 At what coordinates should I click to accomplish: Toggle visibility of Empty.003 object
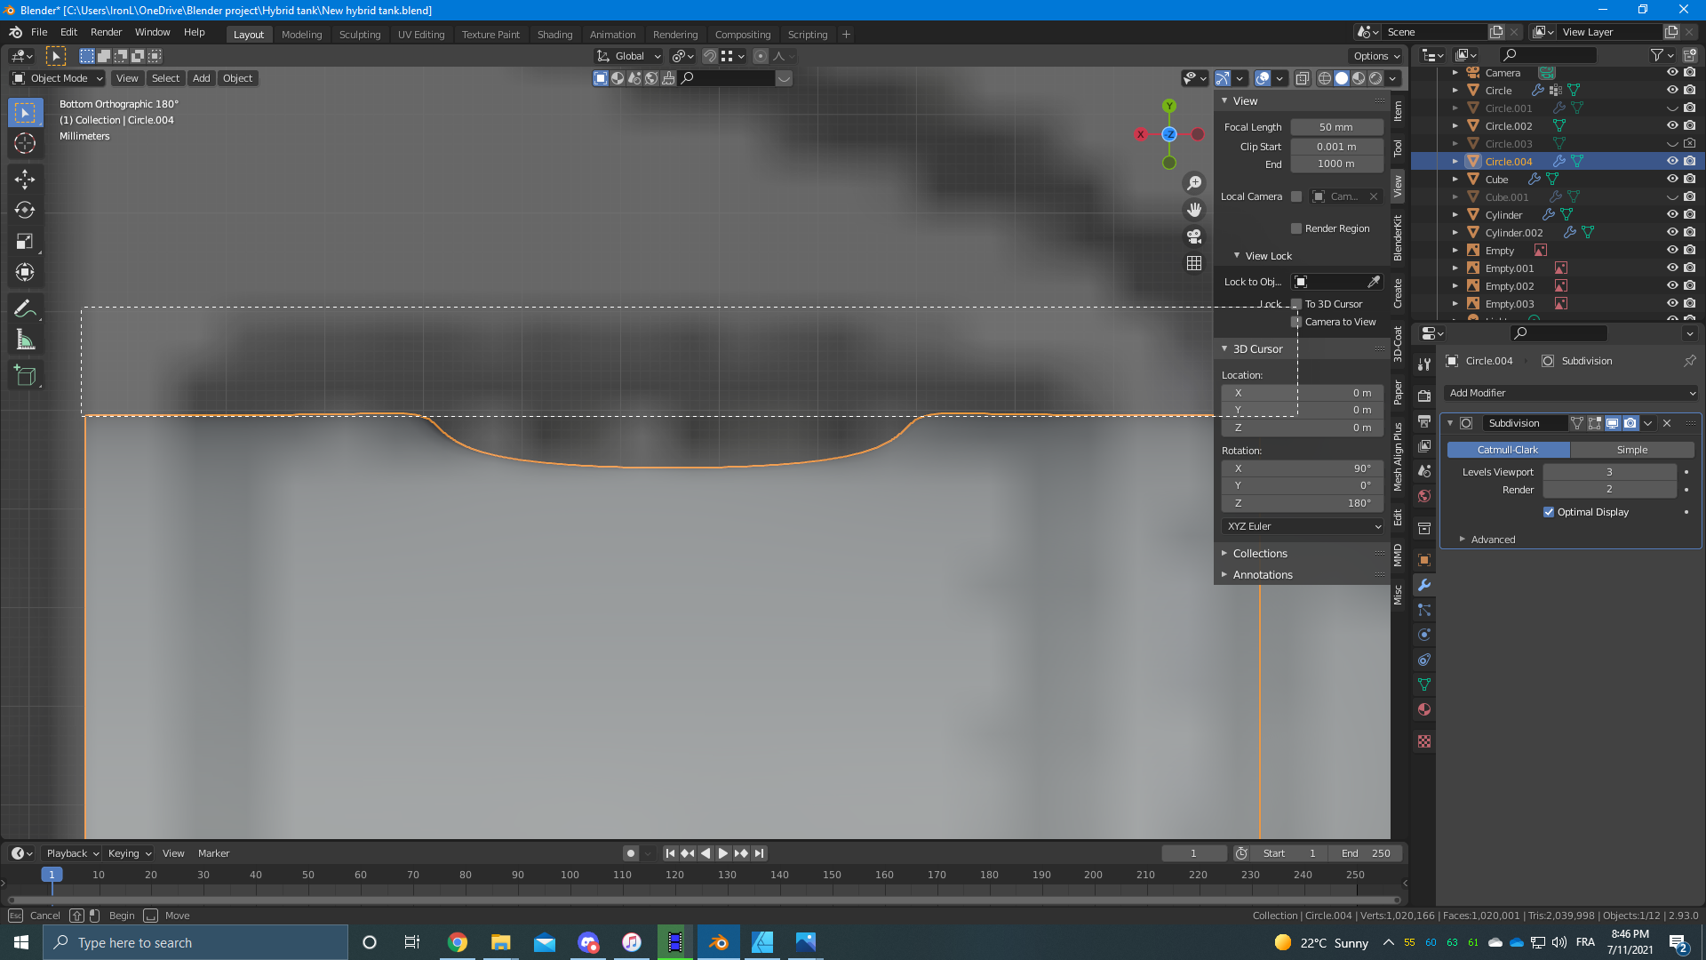pyautogui.click(x=1672, y=303)
